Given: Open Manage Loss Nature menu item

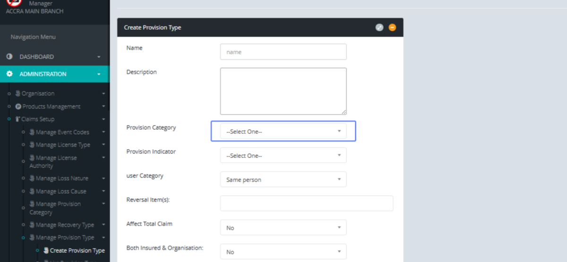Looking at the screenshot, I should 62,179.
